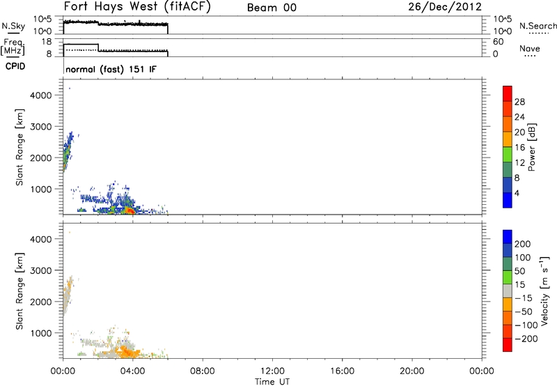Click the 'N.Sky' legend label
Image resolution: width=557 pixels, height=386 pixels.
13,26
